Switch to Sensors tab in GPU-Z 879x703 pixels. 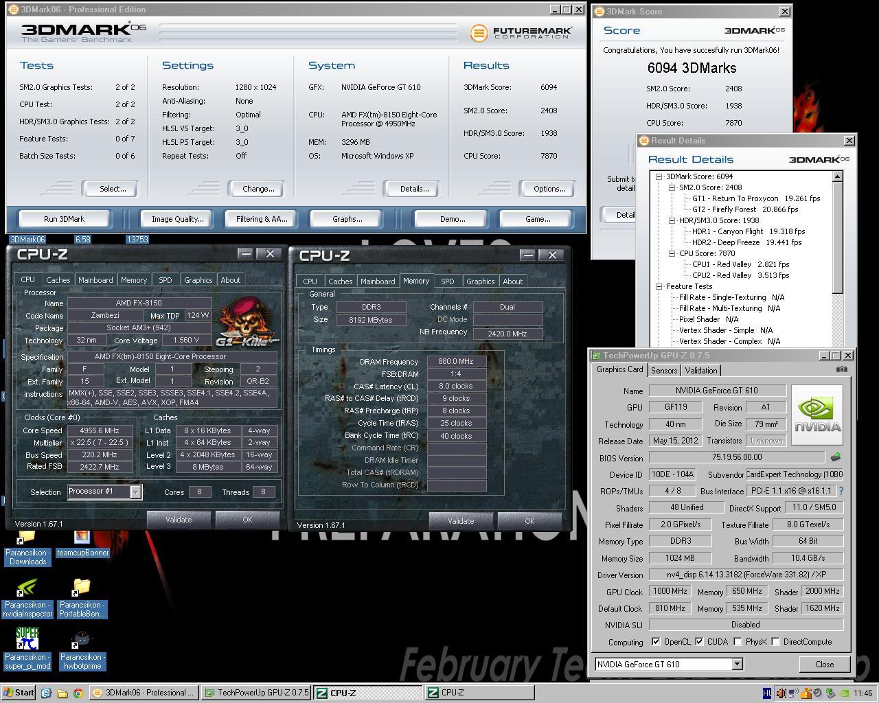664,371
